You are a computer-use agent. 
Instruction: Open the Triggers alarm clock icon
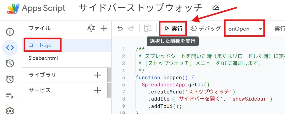(10, 79)
